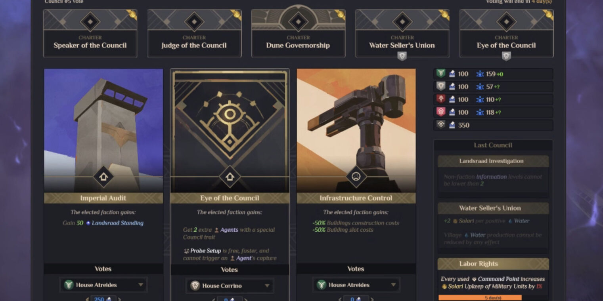Select the Infrastructure Control card artwork

(x=356, y=131)
